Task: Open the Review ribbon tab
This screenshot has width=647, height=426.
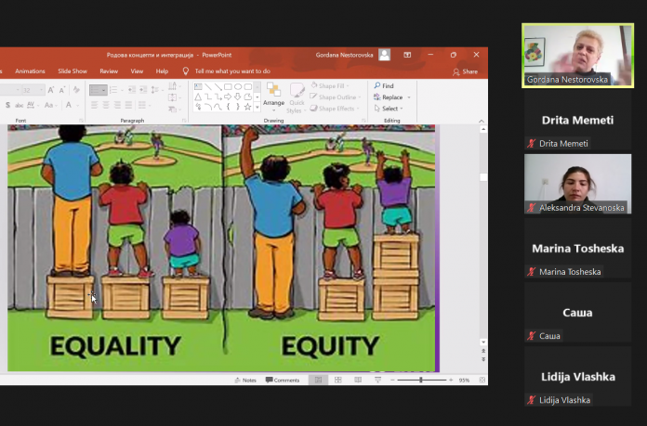Action: pyautogui.click(x=109, y=71)
